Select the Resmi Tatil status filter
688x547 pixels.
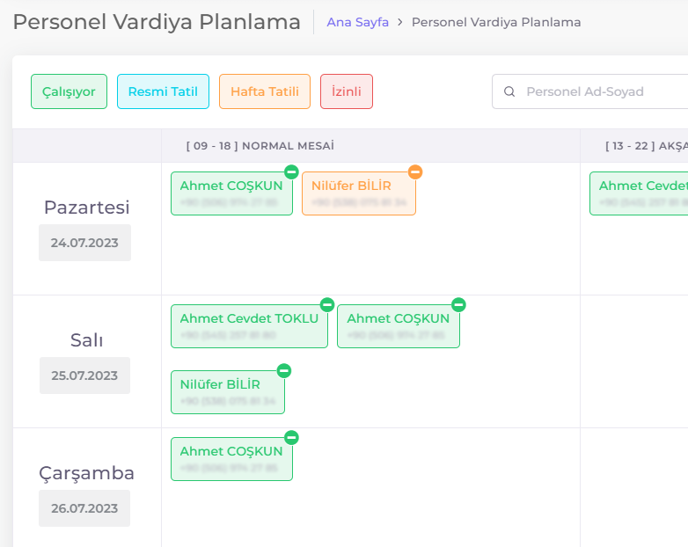[x=163, y=91]
